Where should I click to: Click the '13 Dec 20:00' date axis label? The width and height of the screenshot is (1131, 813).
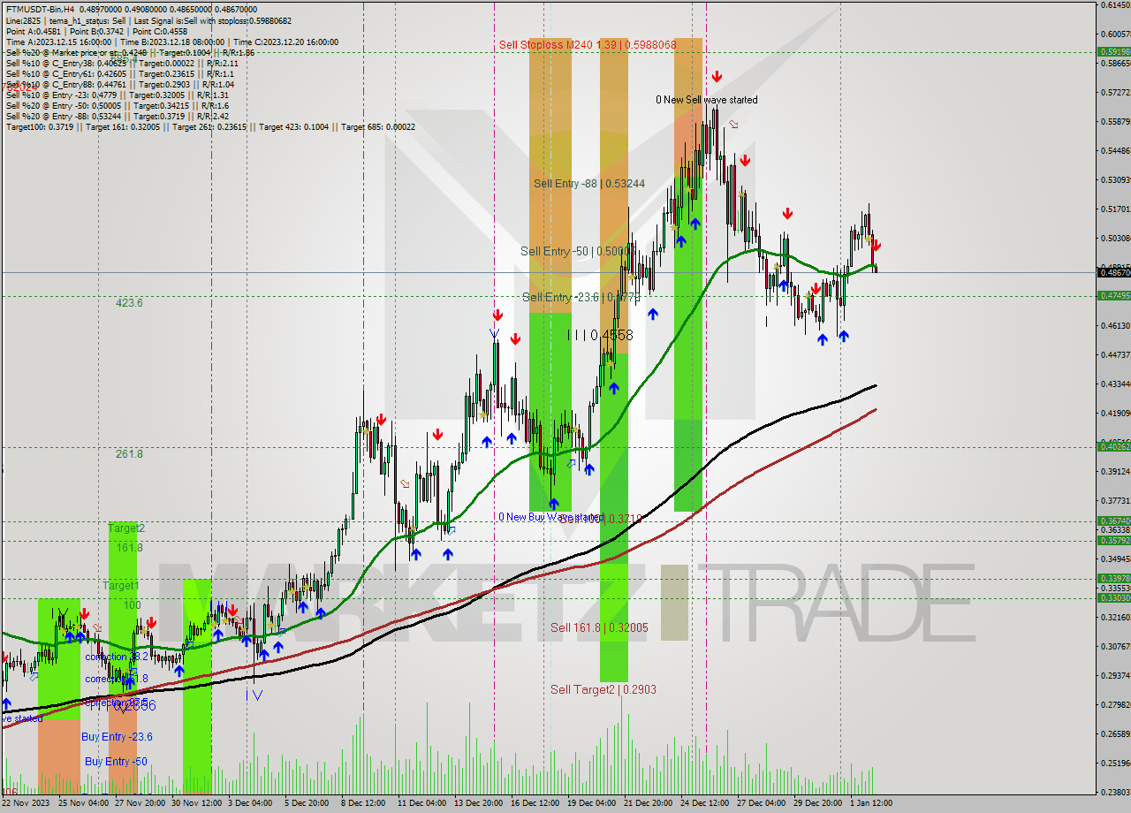[x=479, y=803]
